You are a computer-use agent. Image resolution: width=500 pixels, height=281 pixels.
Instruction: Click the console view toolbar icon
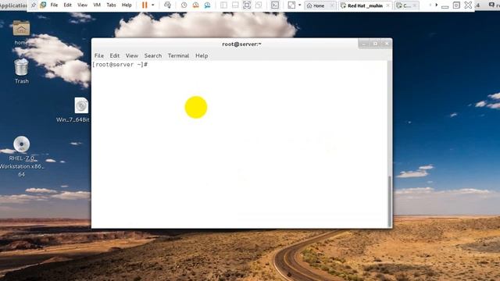click(275, 5)
